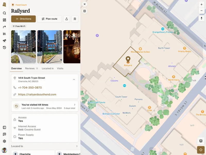Open the history clock icon in sidebar
The height and width of the screenshot is (155, 206).
[4, 48]
